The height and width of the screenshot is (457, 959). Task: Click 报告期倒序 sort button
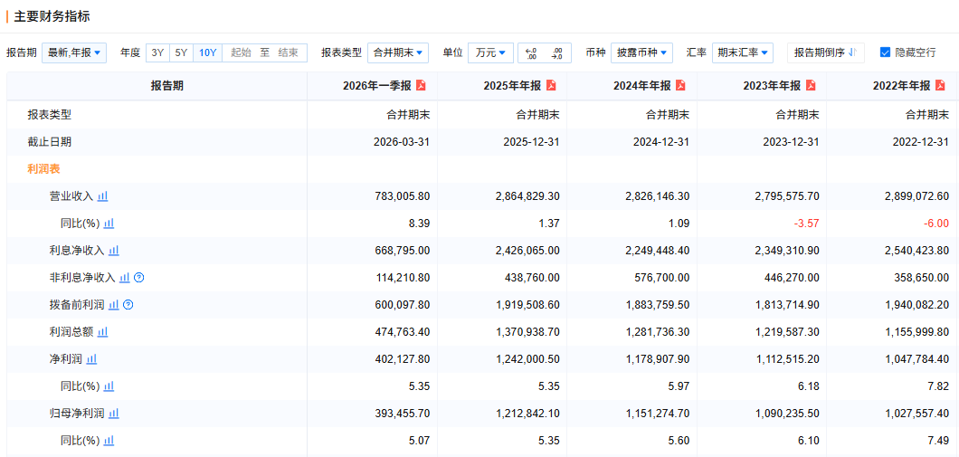tap(826, 52)
